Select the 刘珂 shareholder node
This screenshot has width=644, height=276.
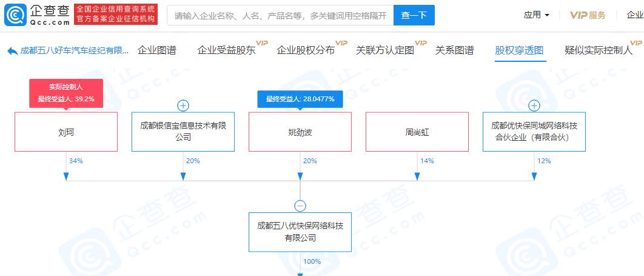[66, 132]
